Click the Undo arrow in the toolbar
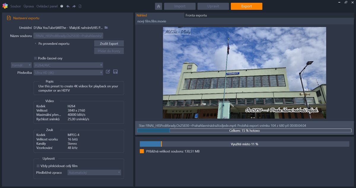Image resolution: width=356 pixels, height=188 pixels. tap(68, 6)
